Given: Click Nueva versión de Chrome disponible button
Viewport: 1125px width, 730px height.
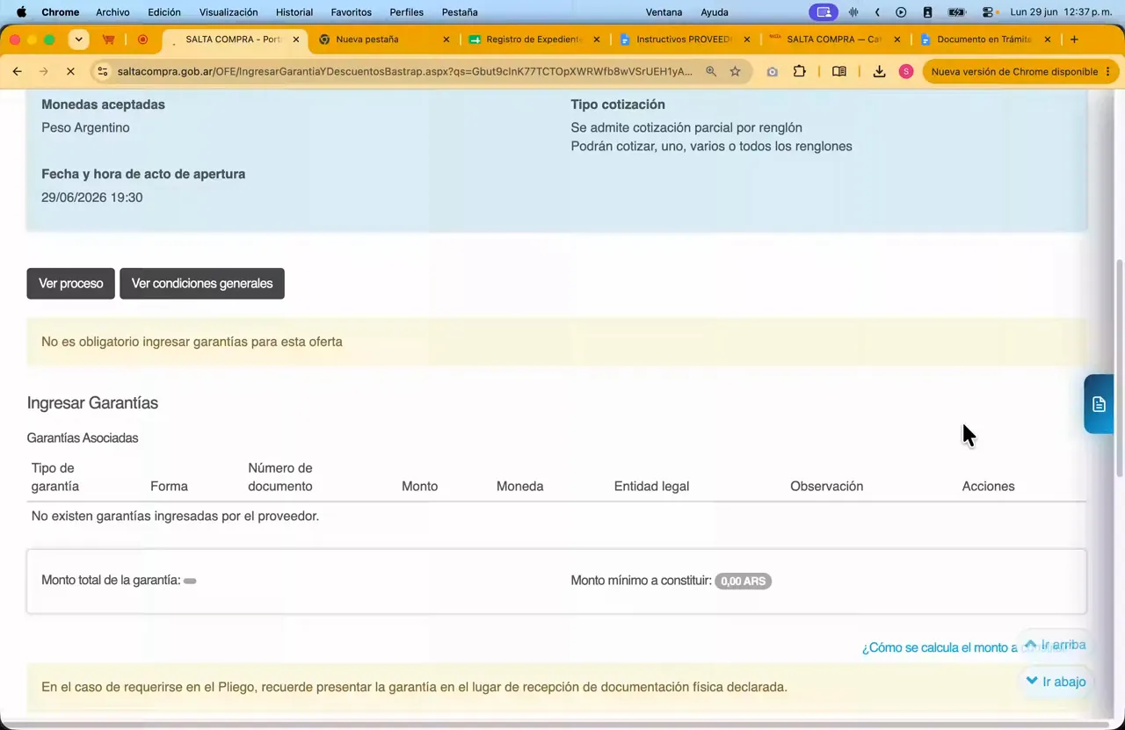Looking at the screenshot, I should 1020,71.
